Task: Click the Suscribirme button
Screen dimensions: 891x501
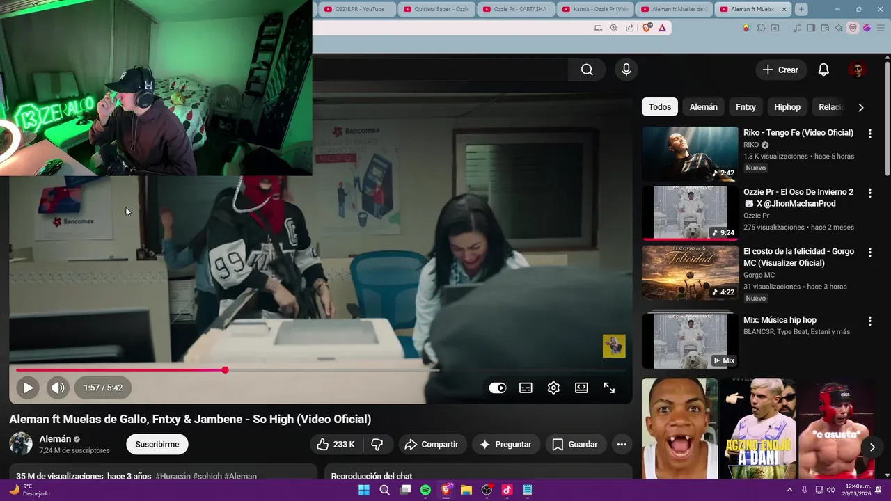Action: (157, 444)
